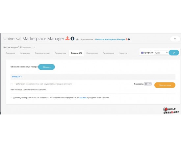The height and width of the screenshot is (148, 181).
Task: Go to the home icon in the breadcrumb
Action: point(77,39)
